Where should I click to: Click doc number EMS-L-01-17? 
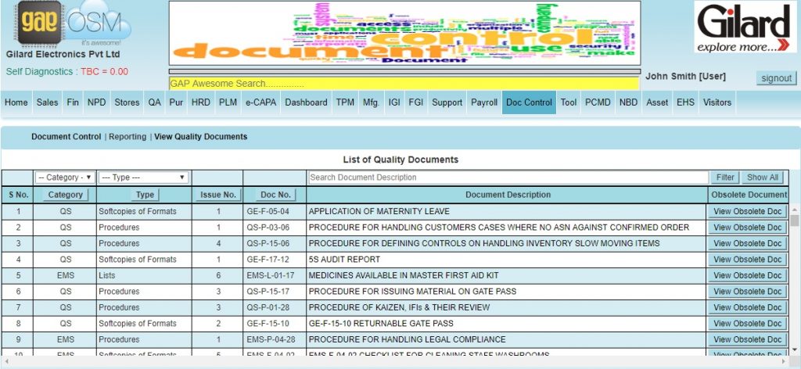click(x=271, y=276)
